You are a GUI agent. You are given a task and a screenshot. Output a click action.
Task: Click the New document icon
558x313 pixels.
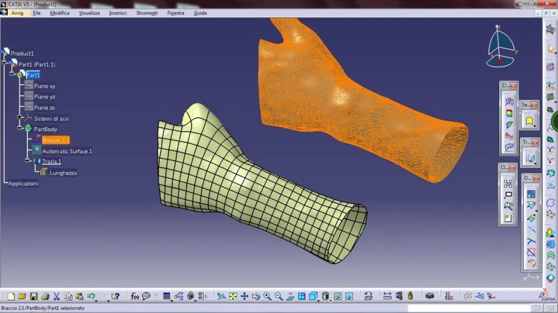tap(11, 296)
